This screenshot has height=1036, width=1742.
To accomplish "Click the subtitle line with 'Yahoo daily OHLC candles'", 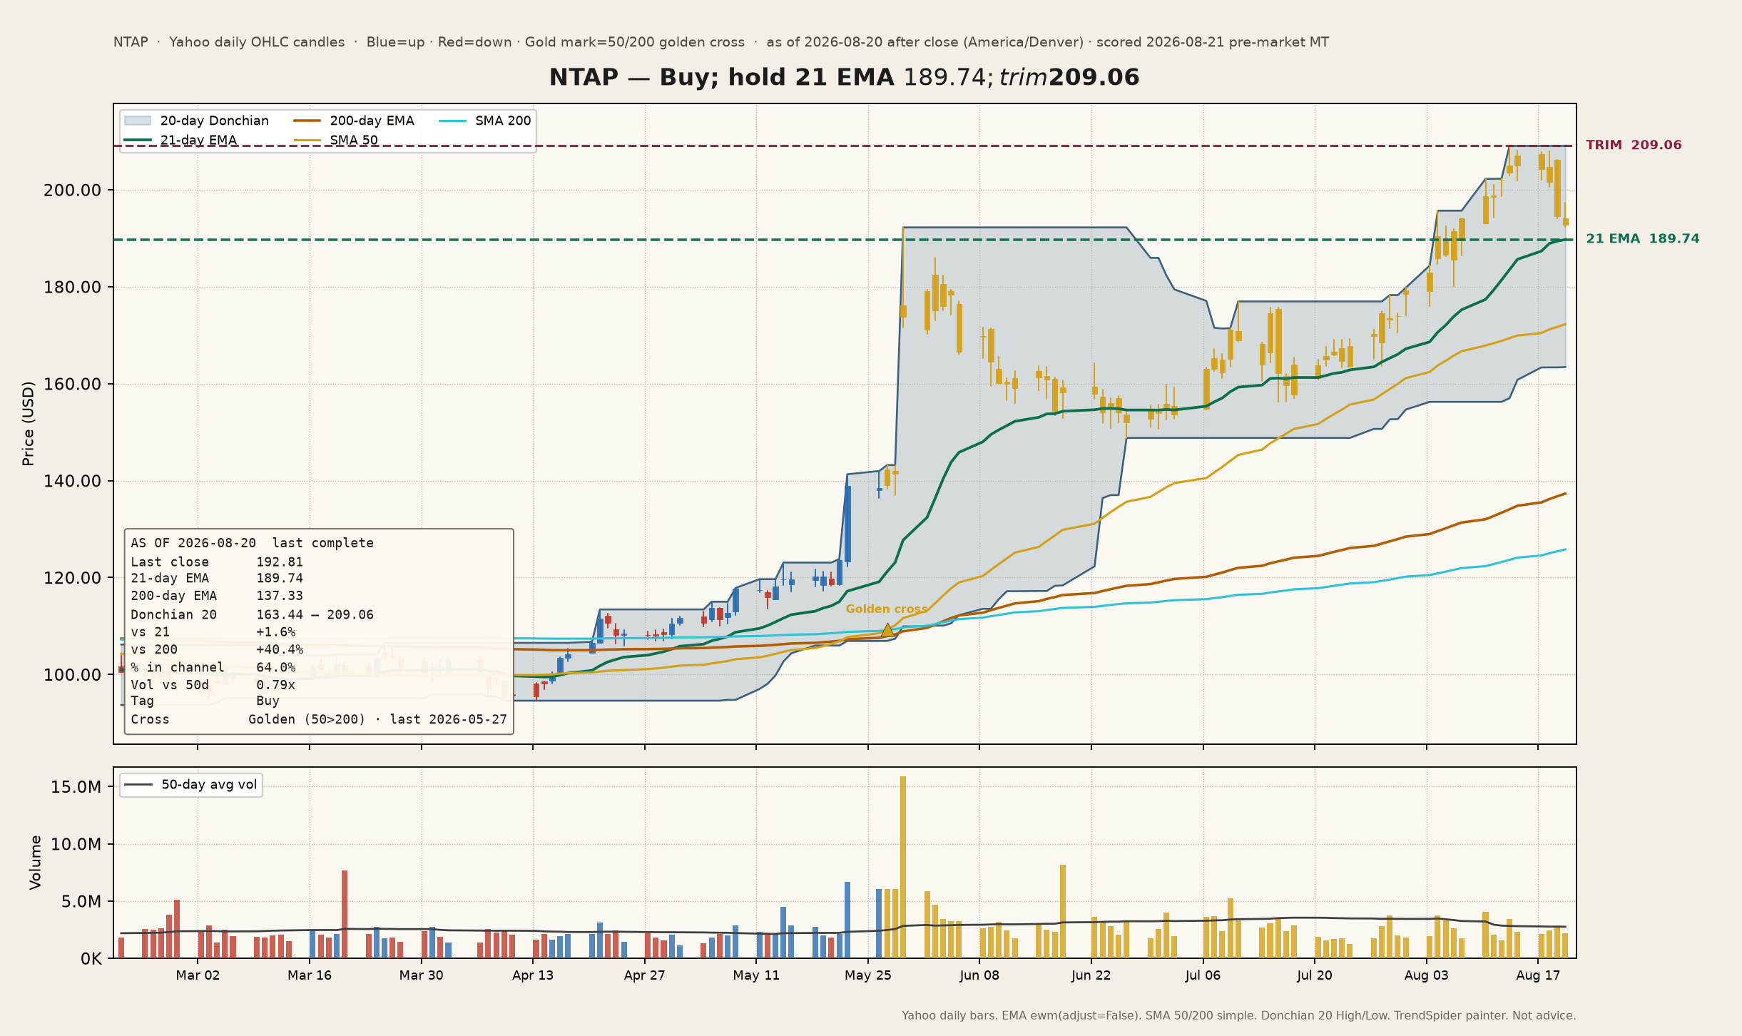I will [720, 42].
